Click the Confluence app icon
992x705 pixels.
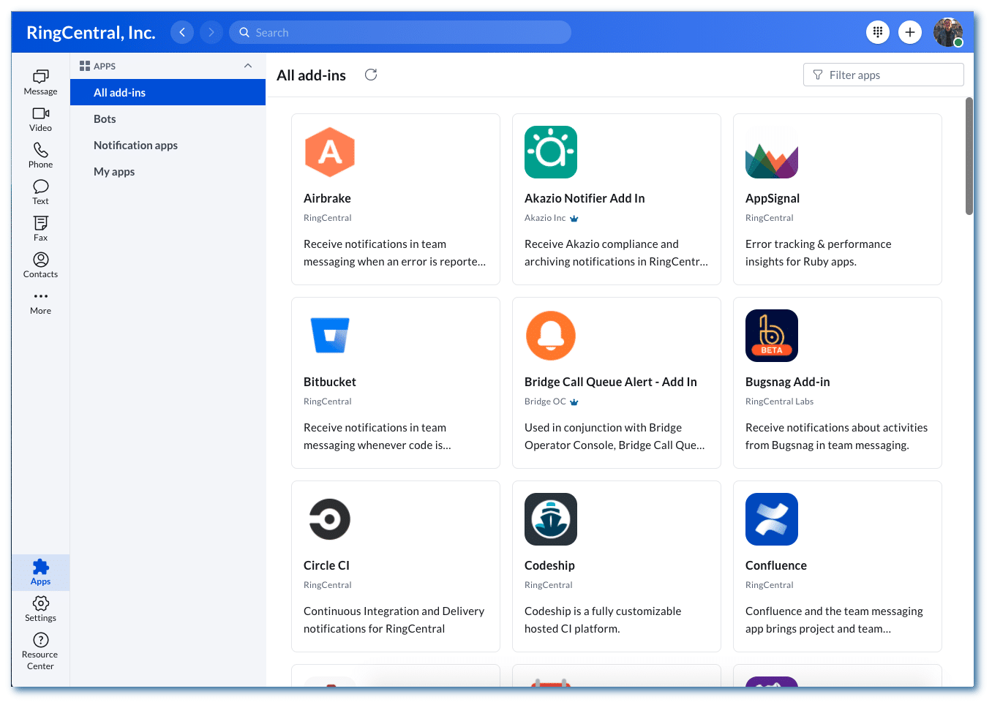[x=772, y=519]
